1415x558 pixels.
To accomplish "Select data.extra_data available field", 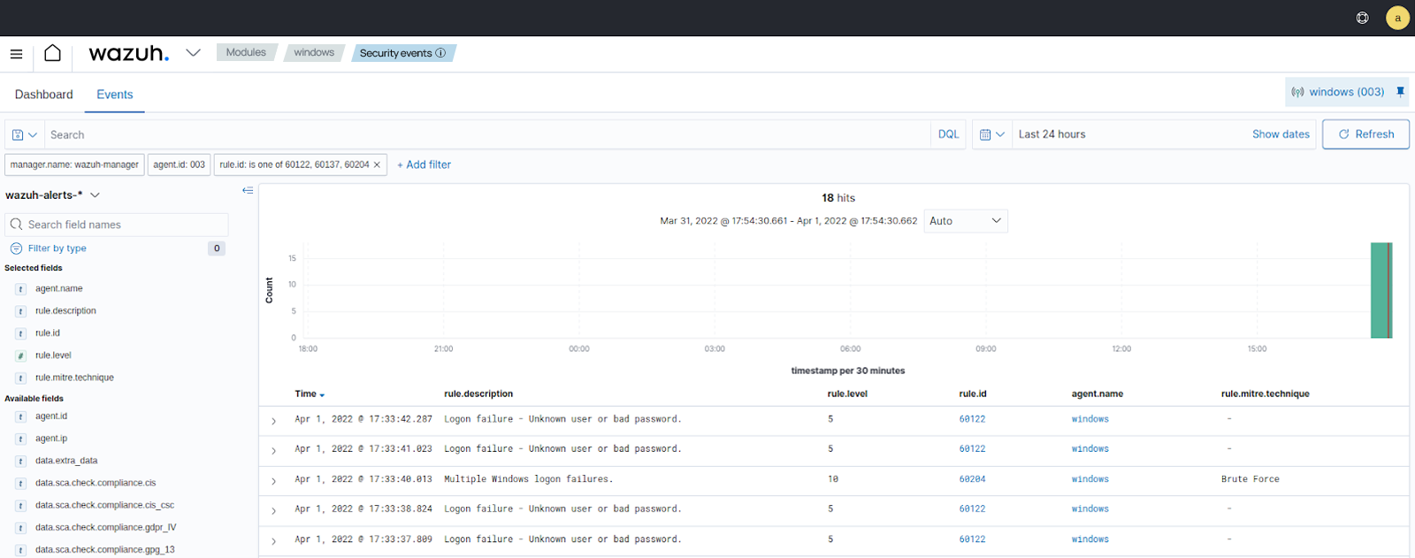I will 66,461.
